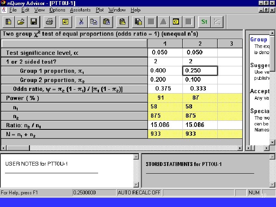Click the stored statements scroll up arrow
276x207 pixels.
point(272,157)
